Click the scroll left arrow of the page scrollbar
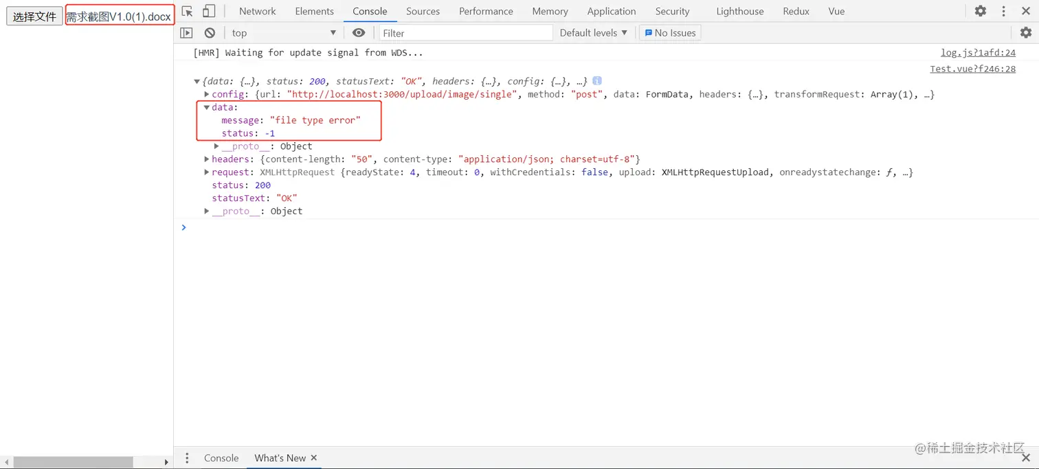 [x=6, y=462]
